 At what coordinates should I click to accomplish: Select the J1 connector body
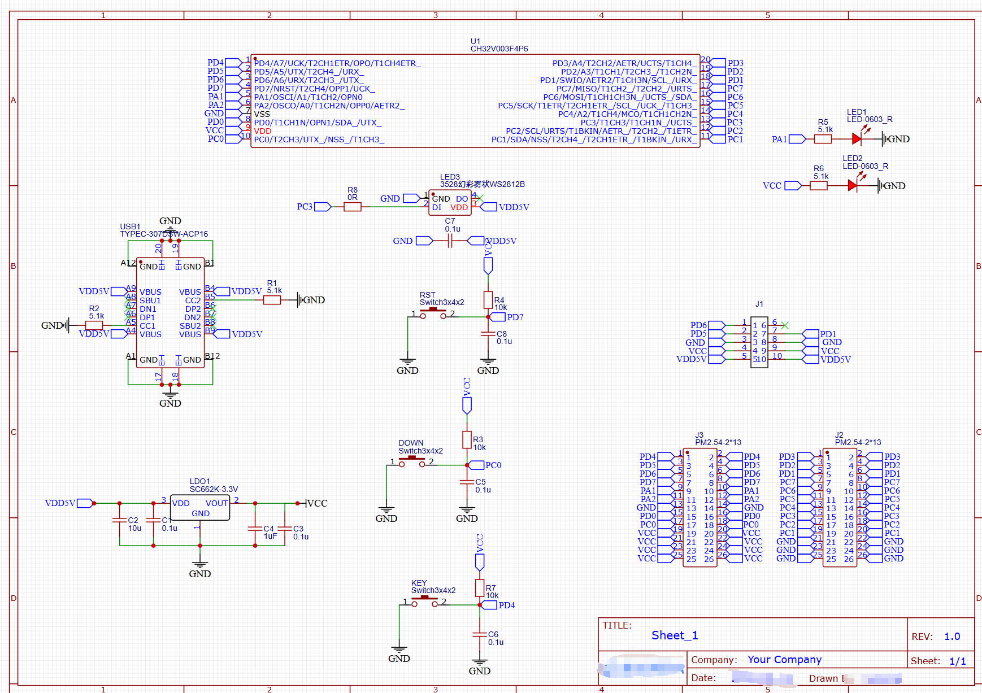point(759,342)
